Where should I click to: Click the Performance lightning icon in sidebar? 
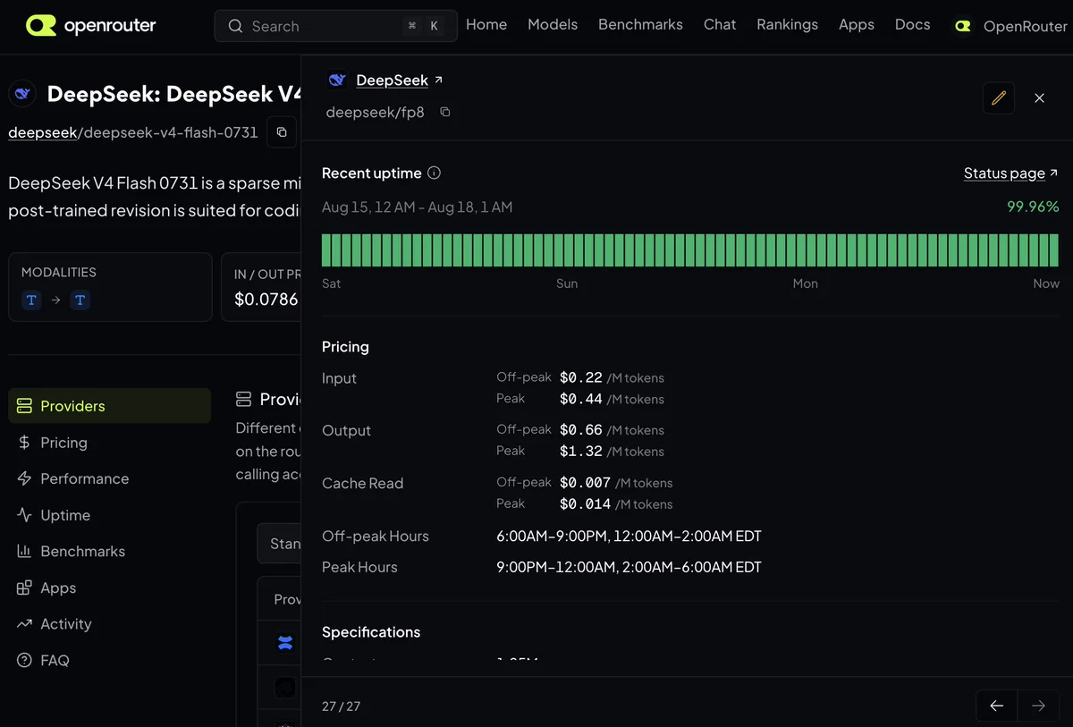24,478
